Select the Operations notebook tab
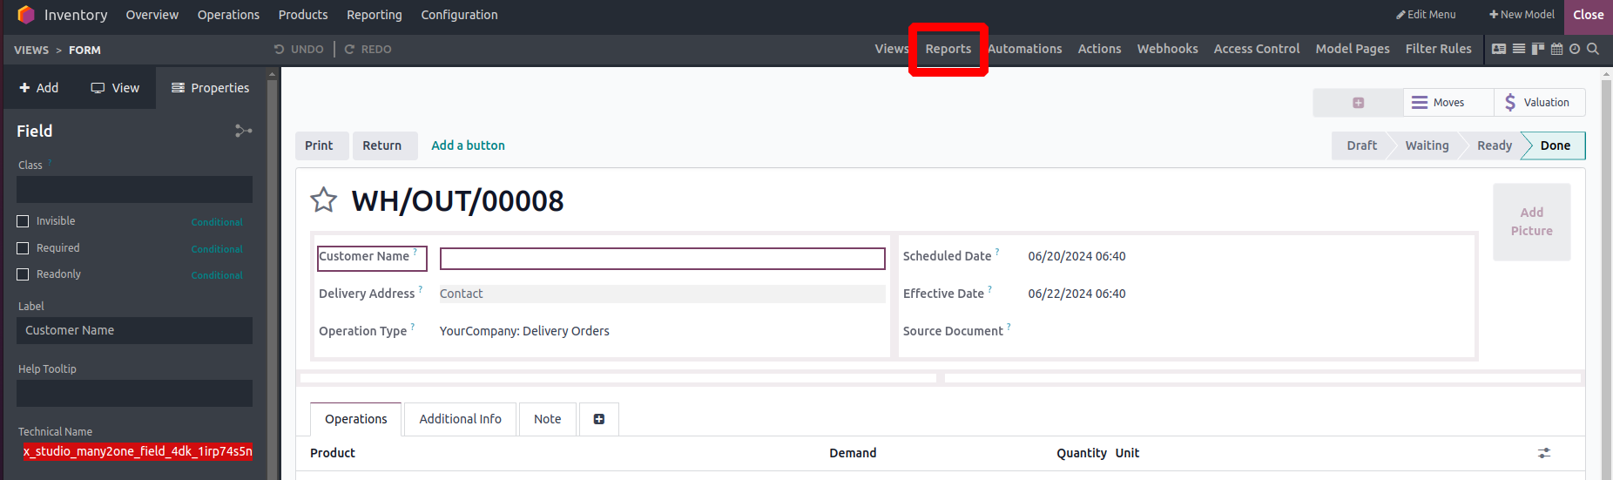The height and width of the screenshot is (480, 1613). tap(355, 419)
